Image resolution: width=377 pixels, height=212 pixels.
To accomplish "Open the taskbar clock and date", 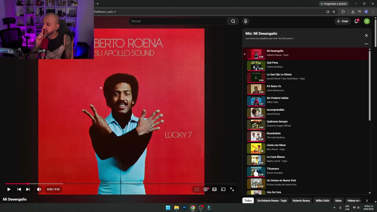I will tap(368, 208).
